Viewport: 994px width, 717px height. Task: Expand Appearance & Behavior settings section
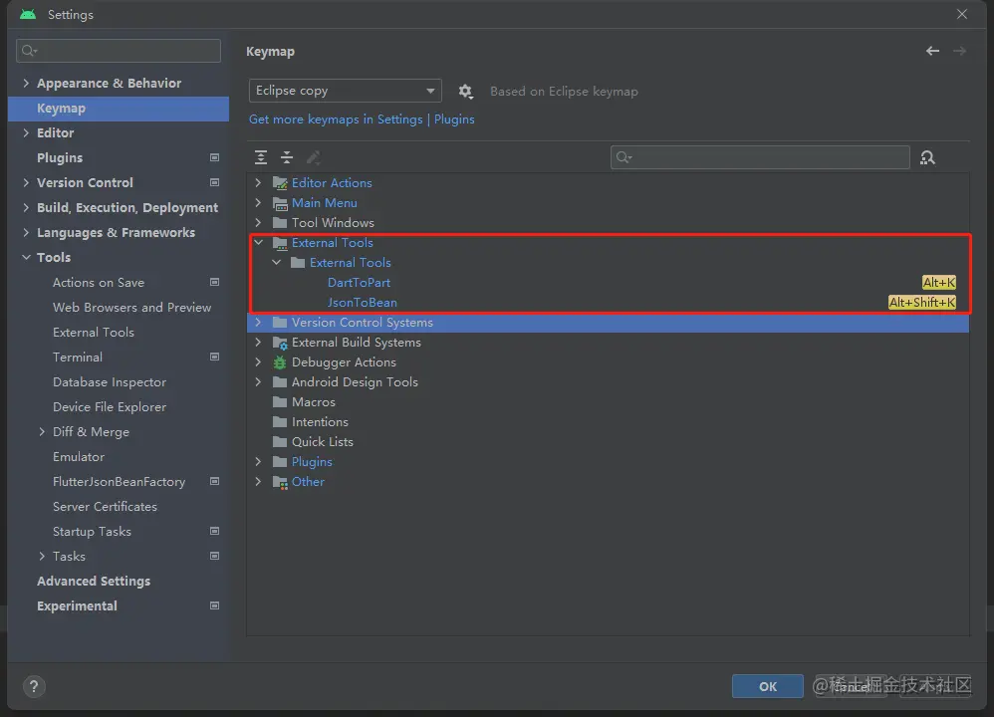point(26,84)
